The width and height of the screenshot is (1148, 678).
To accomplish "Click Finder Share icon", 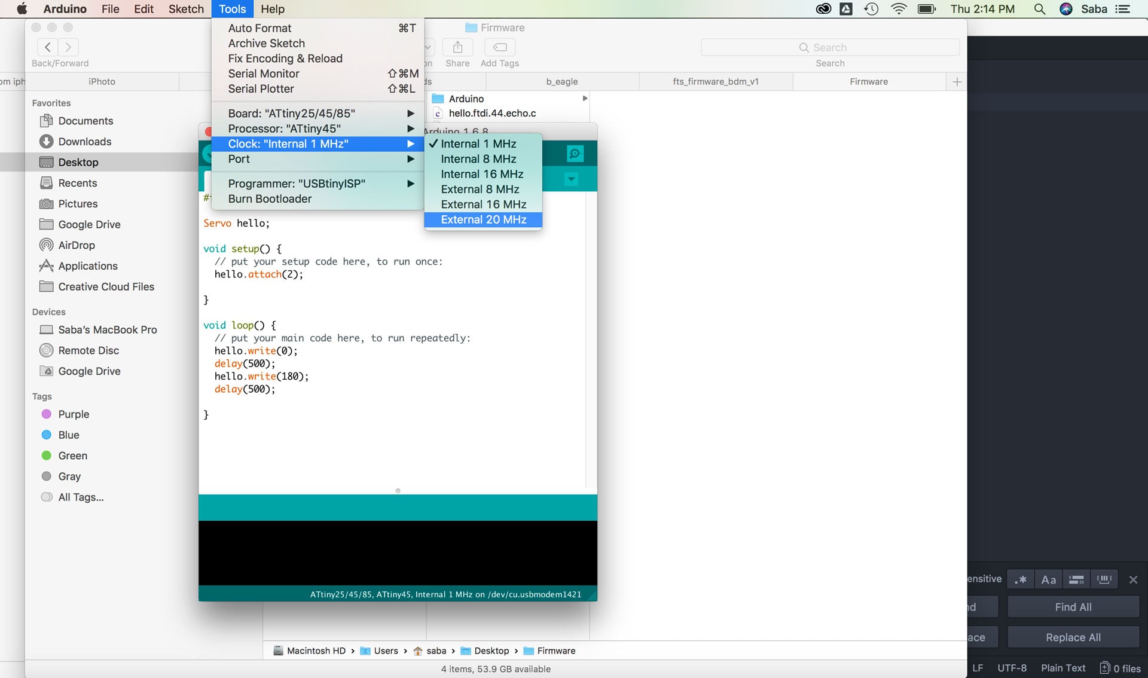I will (x=457, y=47).
